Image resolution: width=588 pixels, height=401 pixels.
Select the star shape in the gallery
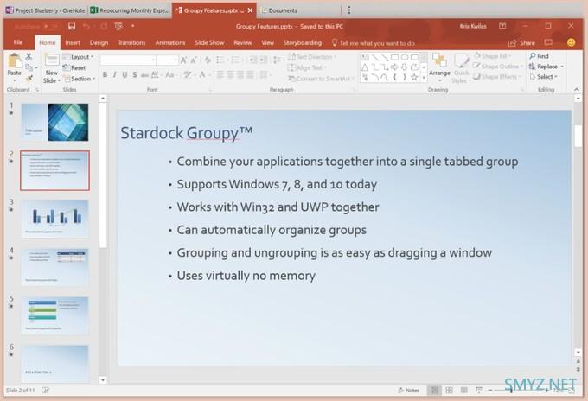(414, 77)
